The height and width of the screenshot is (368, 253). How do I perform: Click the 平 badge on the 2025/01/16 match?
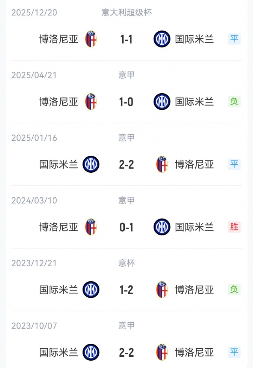pos(234,164)
